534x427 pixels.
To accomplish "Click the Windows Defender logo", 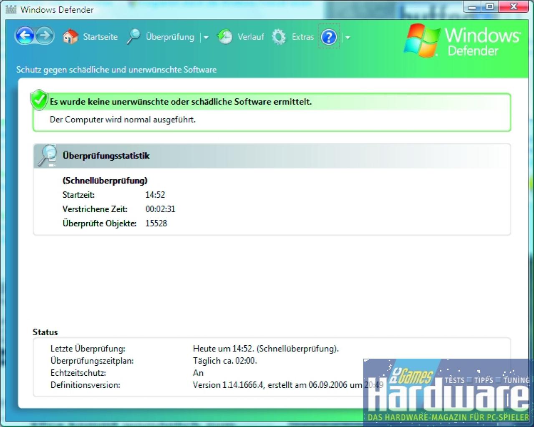I will click(x=462, y=40).
